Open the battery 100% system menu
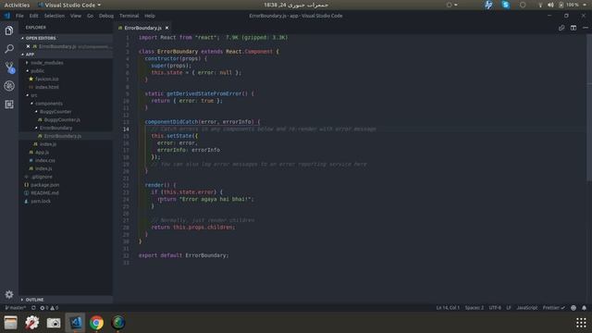The width and height of the screenshot is (592, 333). [x=570, y=5]
